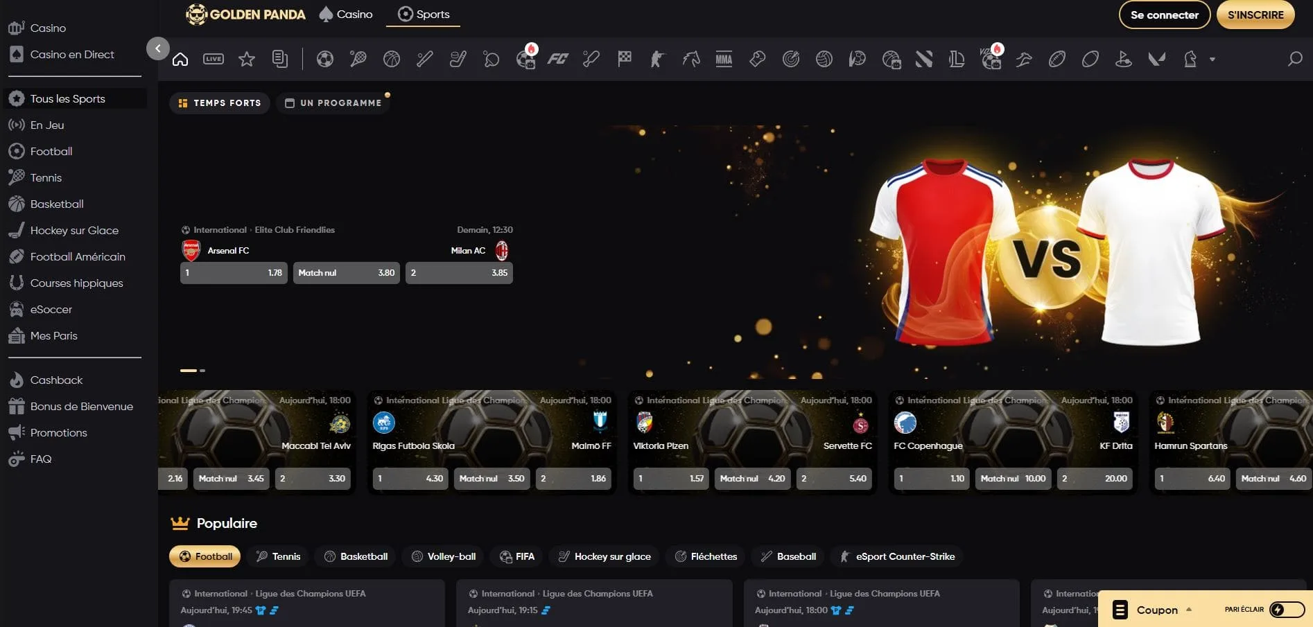Viewport: 1313px width, 627px height.
Task: Open the home icon in sports toolbar
Action: coord(180,60)
